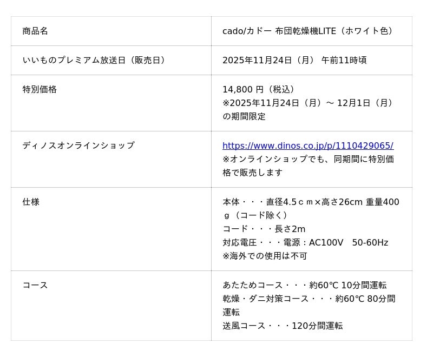Viewport: 433px width, 357px height.
Task: Click the ディノスオンラインショップ label
Action: (78, 146)
